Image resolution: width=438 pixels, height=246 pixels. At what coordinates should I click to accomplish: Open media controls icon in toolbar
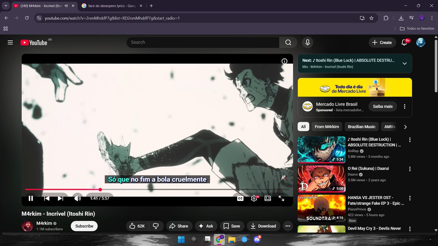411,18
